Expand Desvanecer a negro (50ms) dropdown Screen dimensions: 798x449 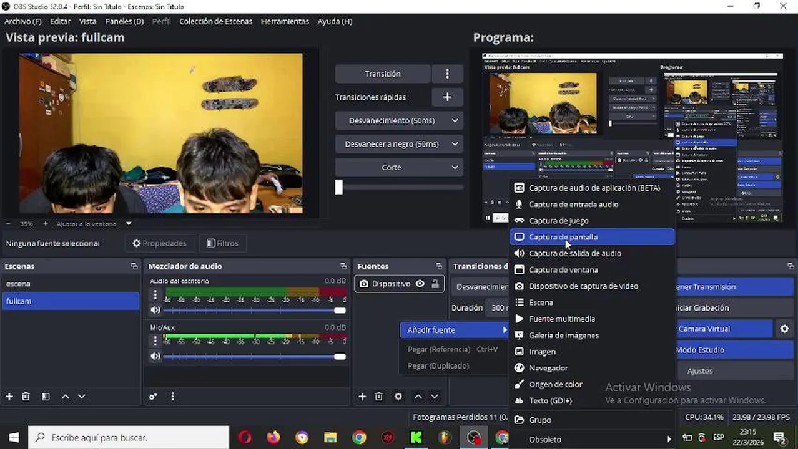point(455,144)
